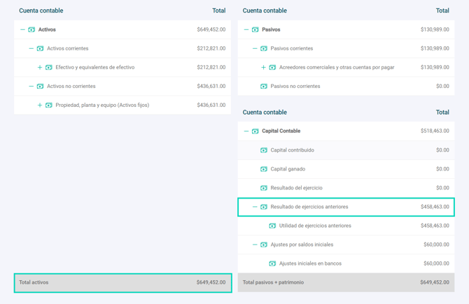This screenshot has width=469, height=304.
Task: Click the money icon beside Capital Contable
Action: [x=255, y=131]
